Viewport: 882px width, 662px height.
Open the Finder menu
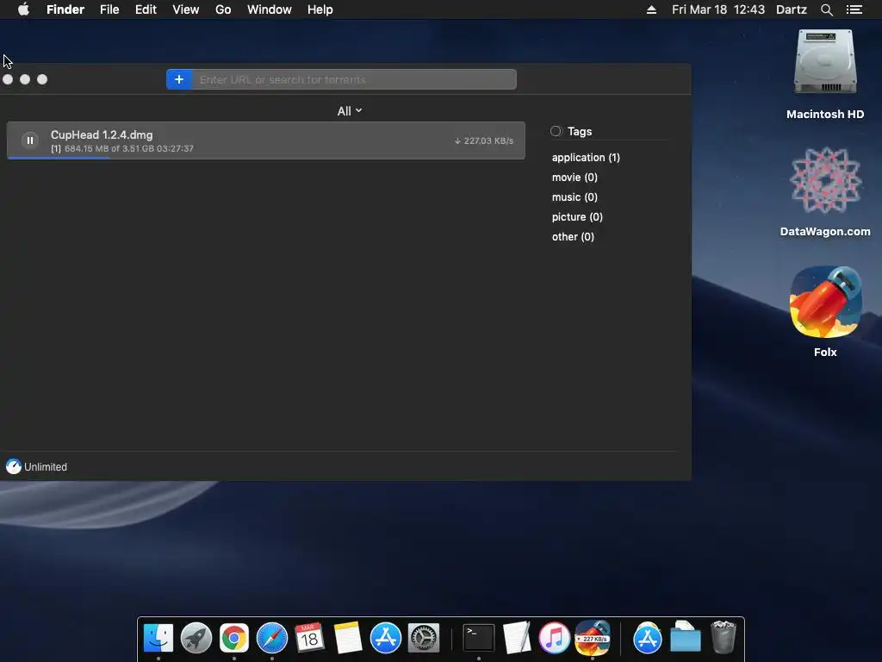click(x=65, y=9)
